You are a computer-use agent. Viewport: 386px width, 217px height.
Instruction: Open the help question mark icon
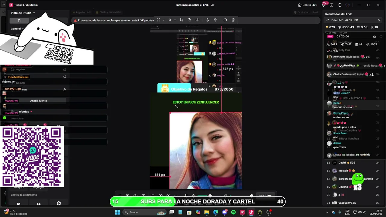[x=331, y=5]
